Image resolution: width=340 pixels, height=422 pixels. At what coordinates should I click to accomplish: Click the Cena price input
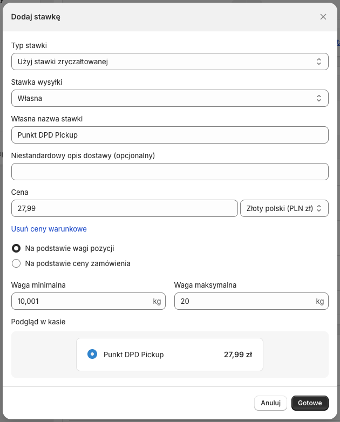coord(124,208)
